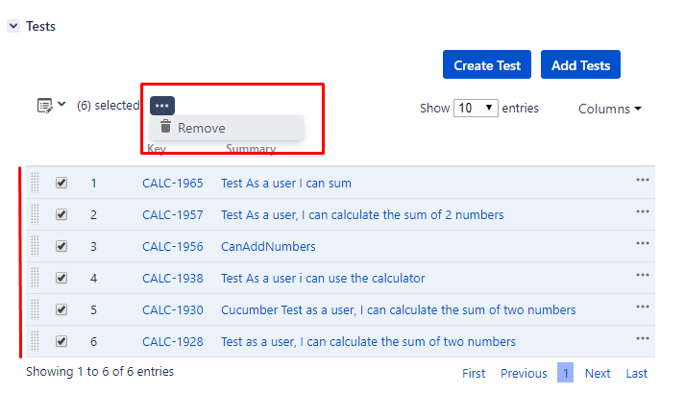Open row actions ellipsis for CALC-1956

(x=642, y=243)
